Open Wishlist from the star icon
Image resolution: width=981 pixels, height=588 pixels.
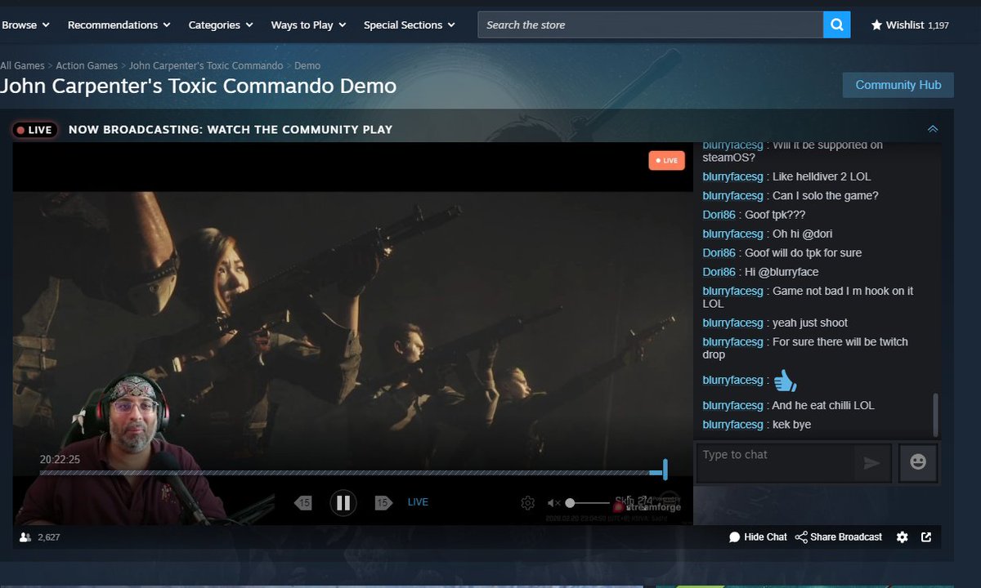click(x=910, y=25)
